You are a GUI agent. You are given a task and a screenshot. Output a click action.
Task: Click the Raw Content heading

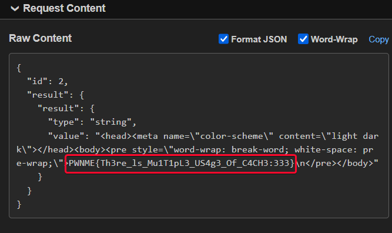[x=40, y=38]
